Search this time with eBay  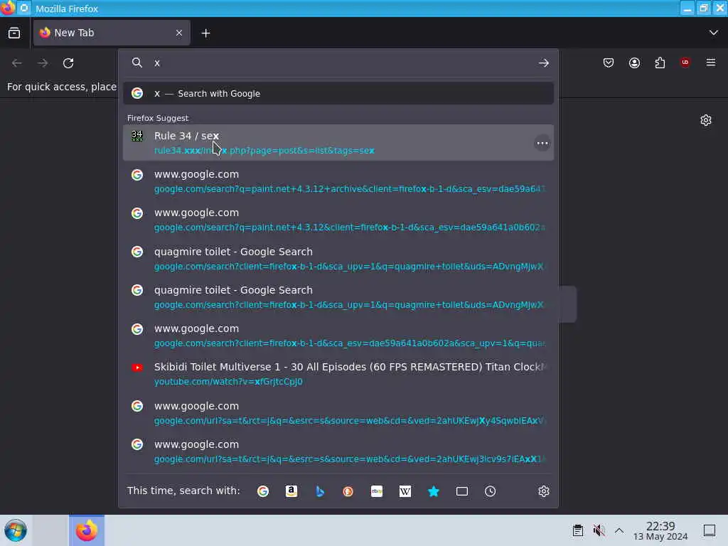pyautogui.click(x=377, y=491)
